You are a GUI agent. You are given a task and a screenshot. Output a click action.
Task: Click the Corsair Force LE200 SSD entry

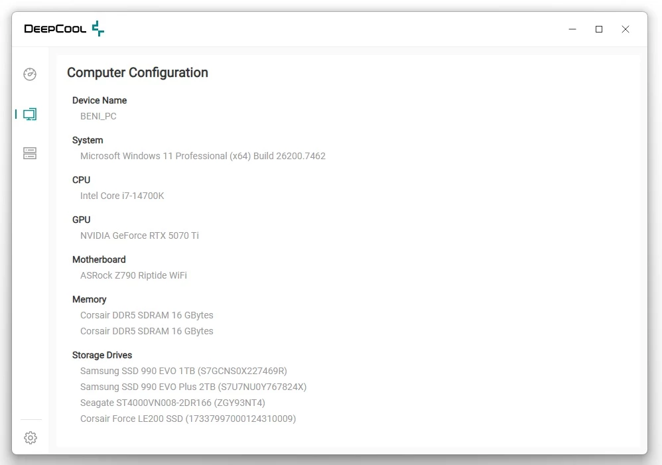click(188, 419)
